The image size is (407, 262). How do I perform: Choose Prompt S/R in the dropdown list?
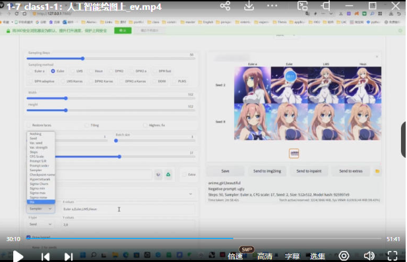coord(41,161)
